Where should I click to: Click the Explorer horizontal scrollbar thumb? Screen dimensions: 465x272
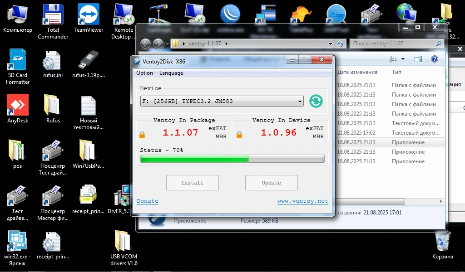click(x=371, y=201)
